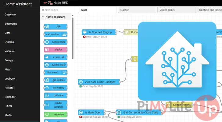Viewport: 222px width, 122px height.
Task: Select the Is Gate Open flow node
Action: [x=91, y=112]
